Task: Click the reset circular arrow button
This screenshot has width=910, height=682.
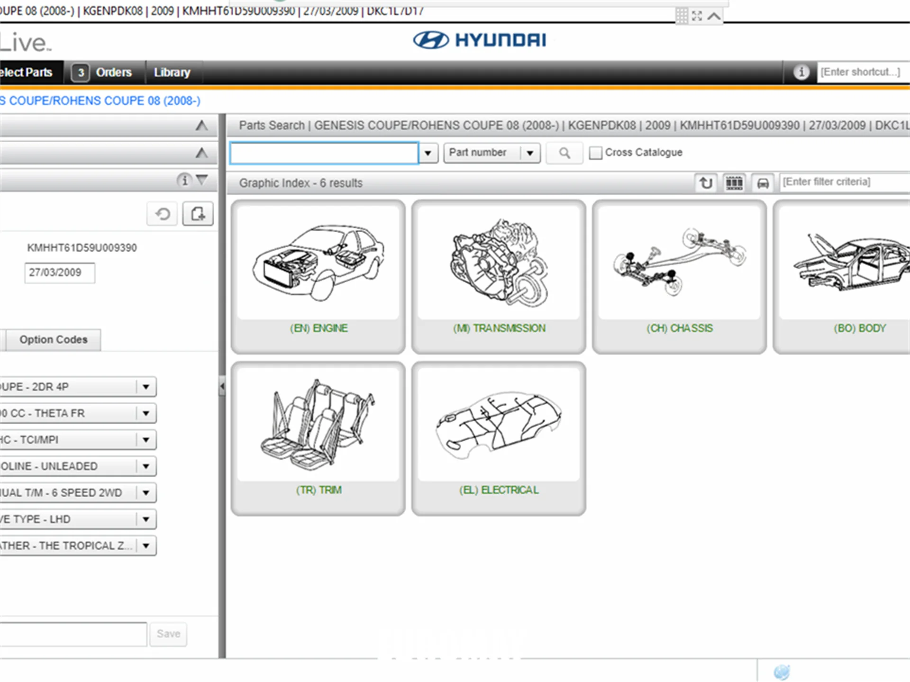Action: 163,214
